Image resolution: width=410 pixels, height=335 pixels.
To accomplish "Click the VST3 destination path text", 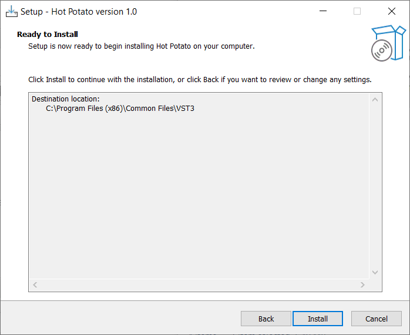I will coord(120,109).
